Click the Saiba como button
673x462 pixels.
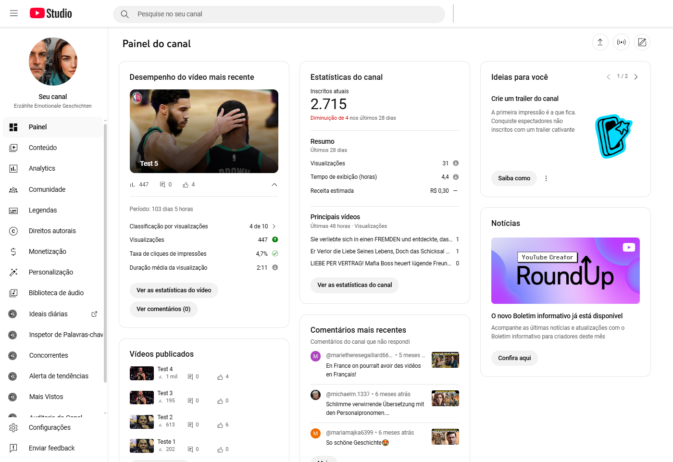coord(514,178)
